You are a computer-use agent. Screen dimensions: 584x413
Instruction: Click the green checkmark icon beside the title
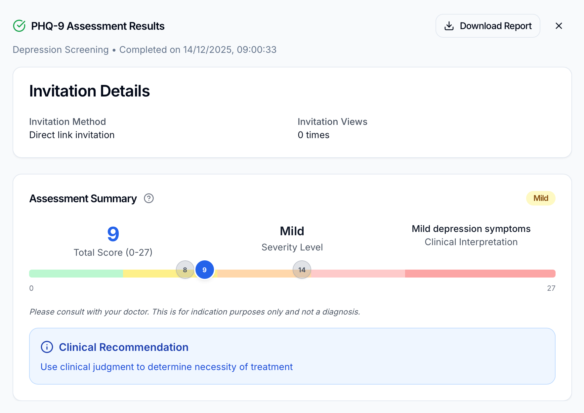[x=19, y=26]
